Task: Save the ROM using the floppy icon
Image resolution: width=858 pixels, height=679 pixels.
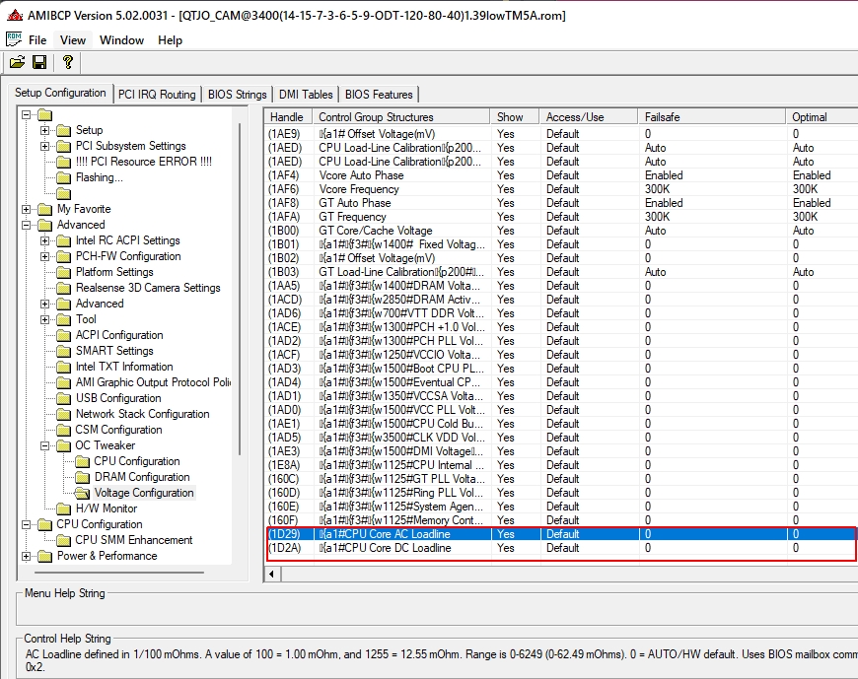Action: 39,62
